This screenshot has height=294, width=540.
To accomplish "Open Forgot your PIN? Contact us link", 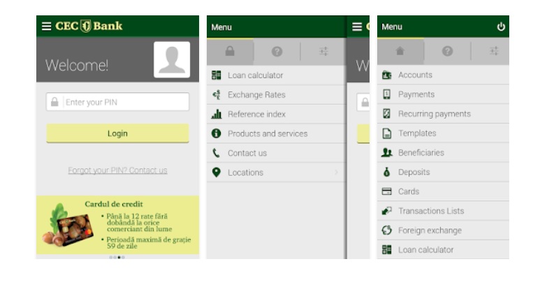I will [x=117, y=170].
